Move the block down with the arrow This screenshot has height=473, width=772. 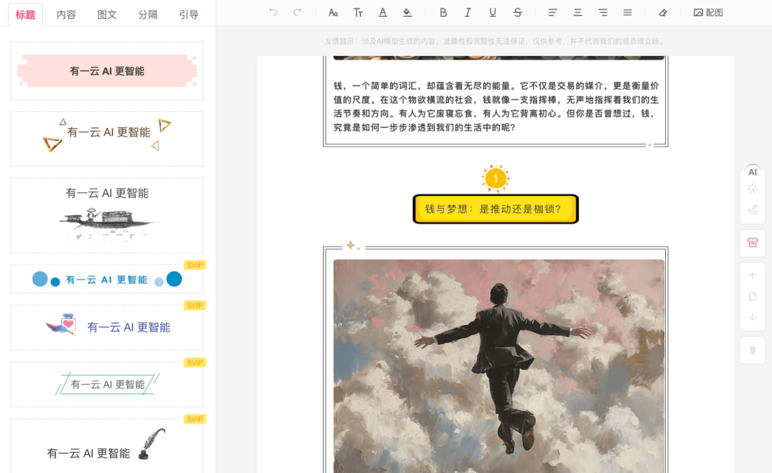753,317
